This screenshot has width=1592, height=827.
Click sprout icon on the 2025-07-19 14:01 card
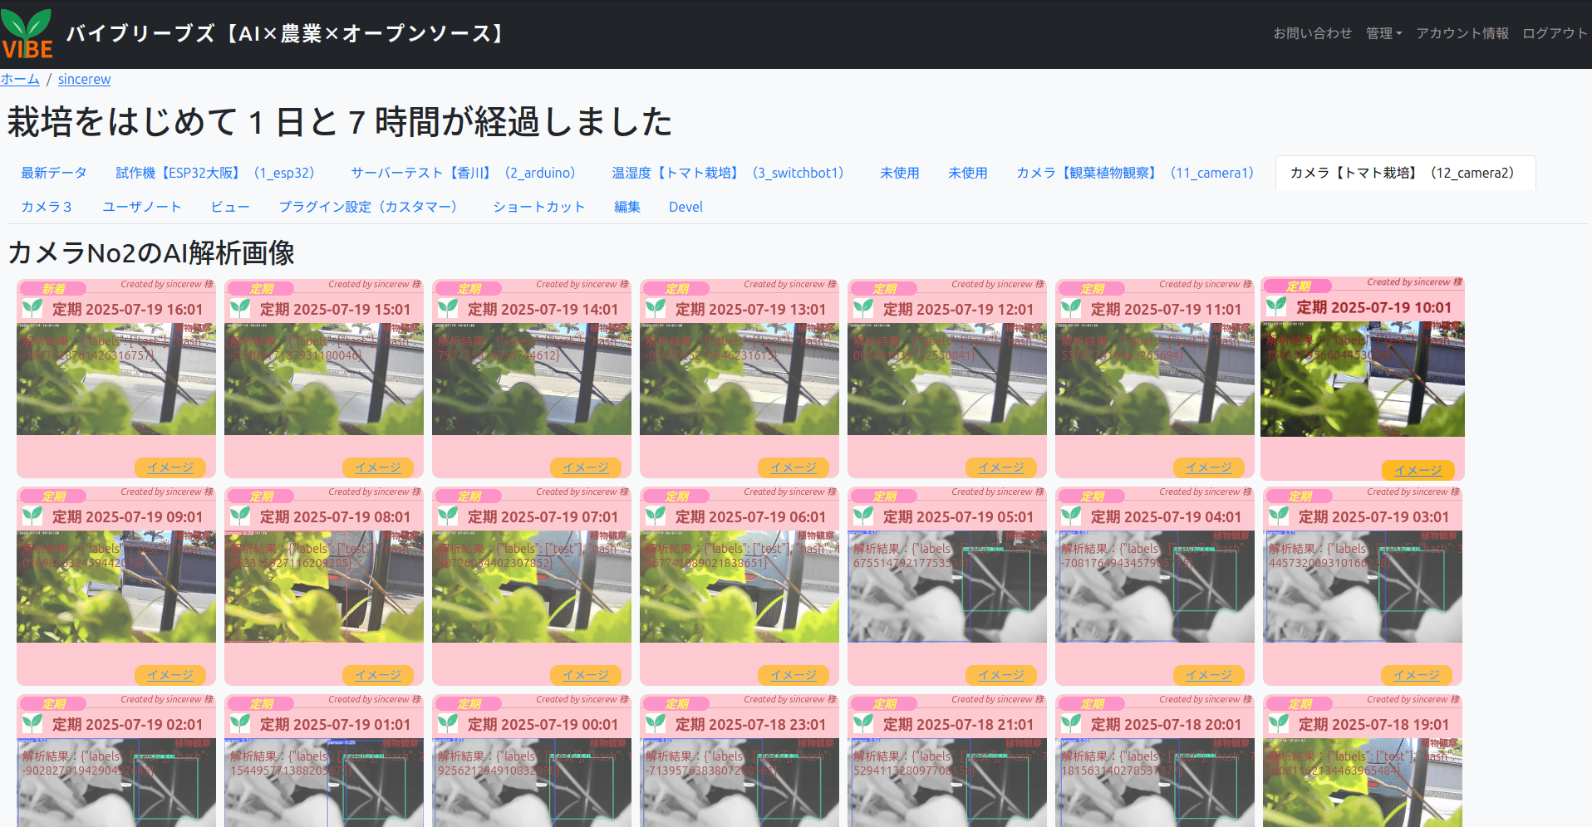pyautogui.click(x=448, y=309)
